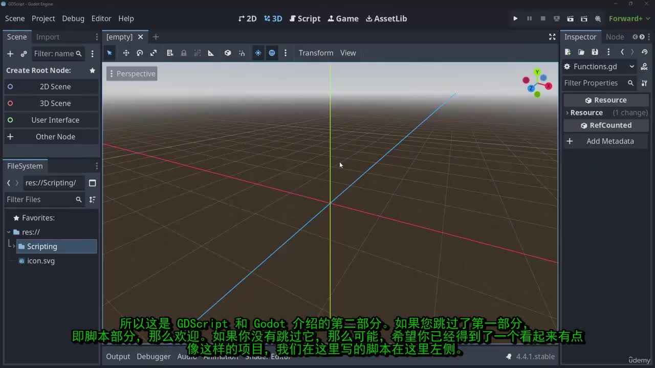
Task: Toggle preview sunlight in viewport
Action: click(258, 53)
